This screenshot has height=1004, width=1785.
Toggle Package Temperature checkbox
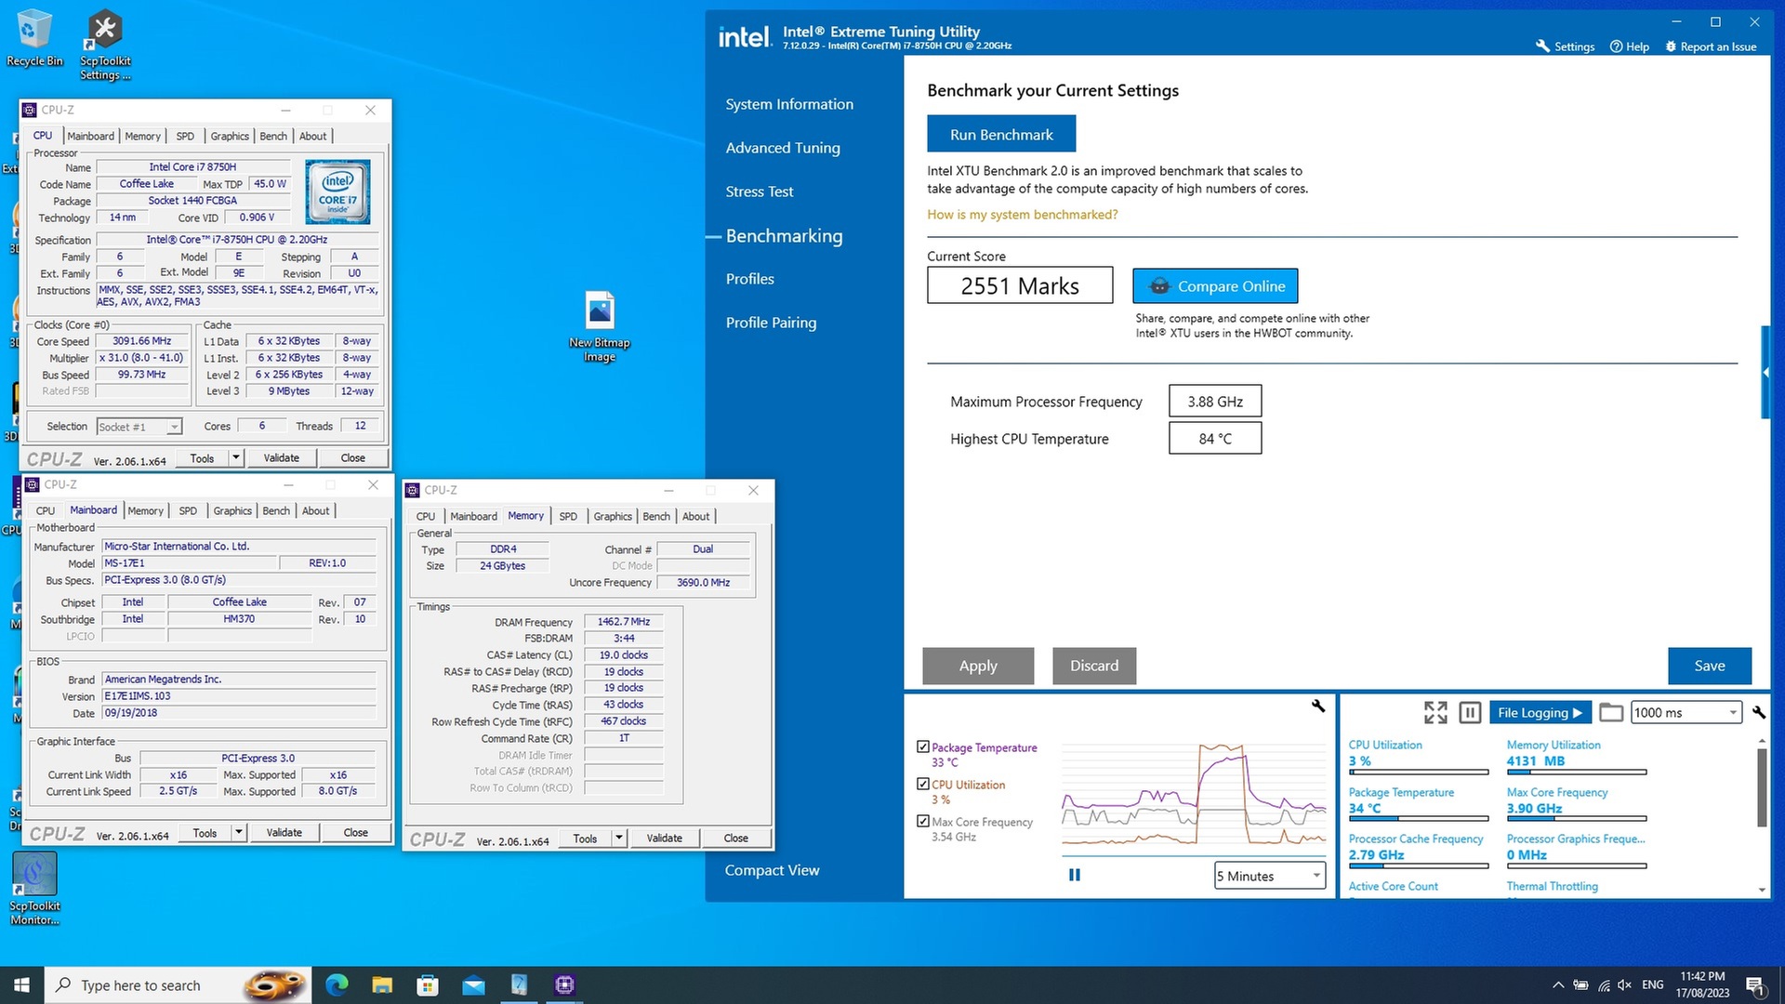tap(923, 746)
